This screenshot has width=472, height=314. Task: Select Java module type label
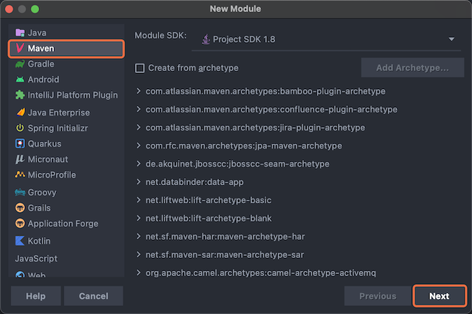click(37, 33)
